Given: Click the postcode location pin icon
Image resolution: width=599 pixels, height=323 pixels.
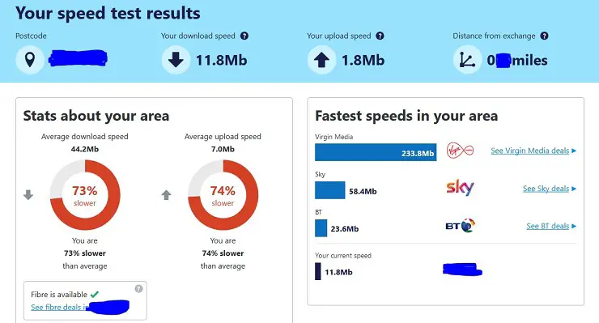Looking at the screenshot, I should pos(30,60).
